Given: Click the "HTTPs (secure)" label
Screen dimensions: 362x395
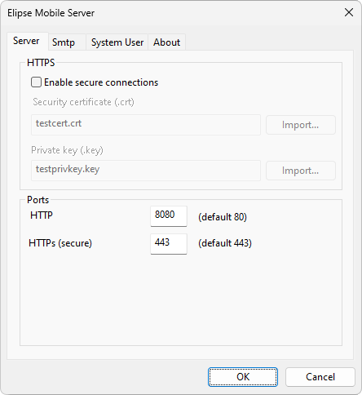Looking at the screenshot, I should point(60,243).
